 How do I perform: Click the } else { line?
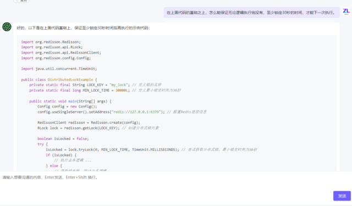[x=54, y=166]
